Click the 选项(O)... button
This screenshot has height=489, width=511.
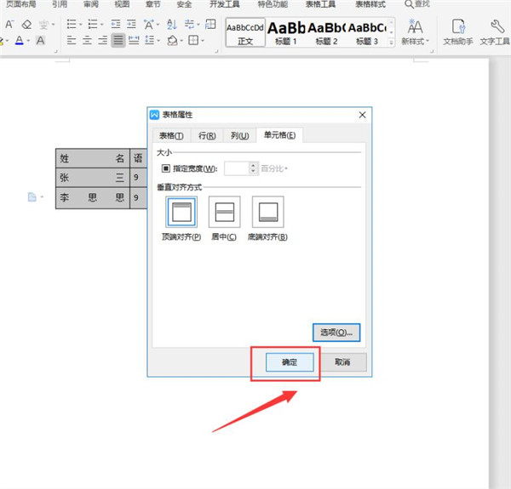[336, 333]
